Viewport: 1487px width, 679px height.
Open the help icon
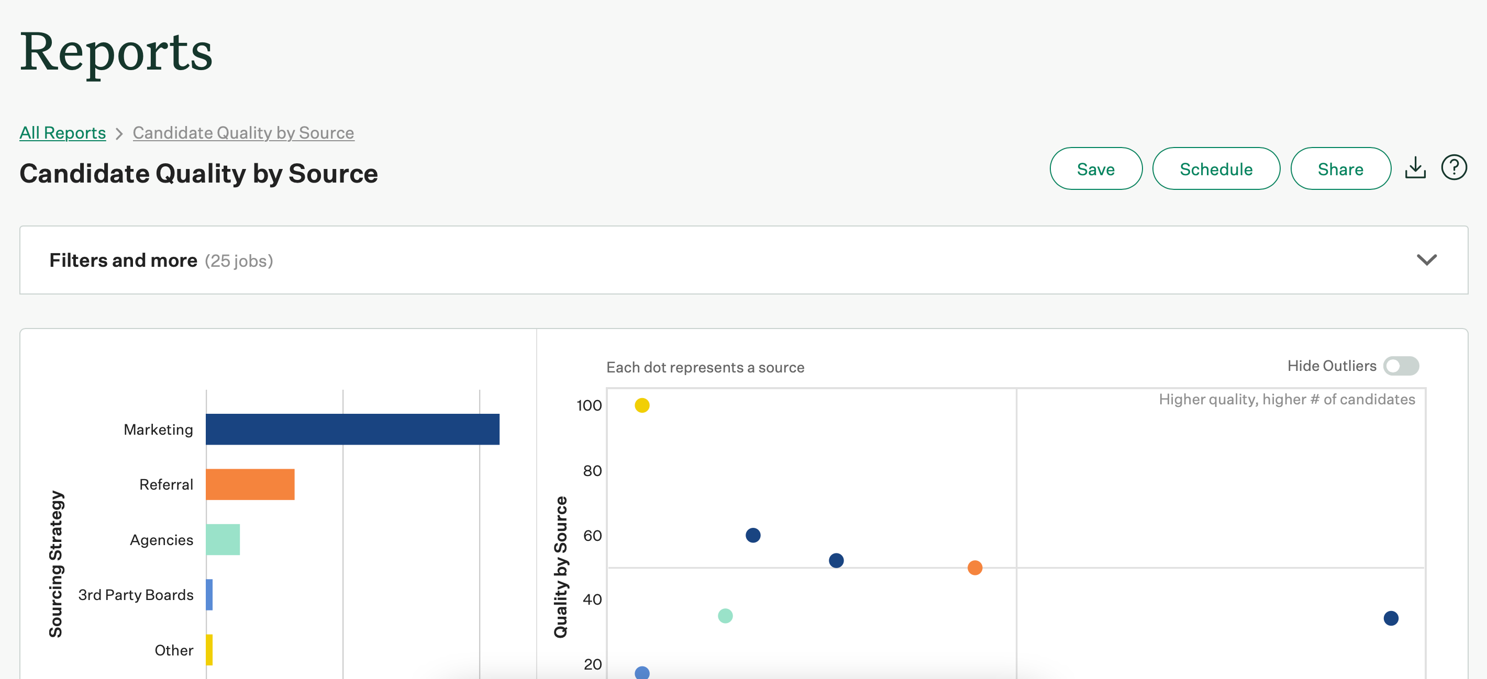(1454, 168)
